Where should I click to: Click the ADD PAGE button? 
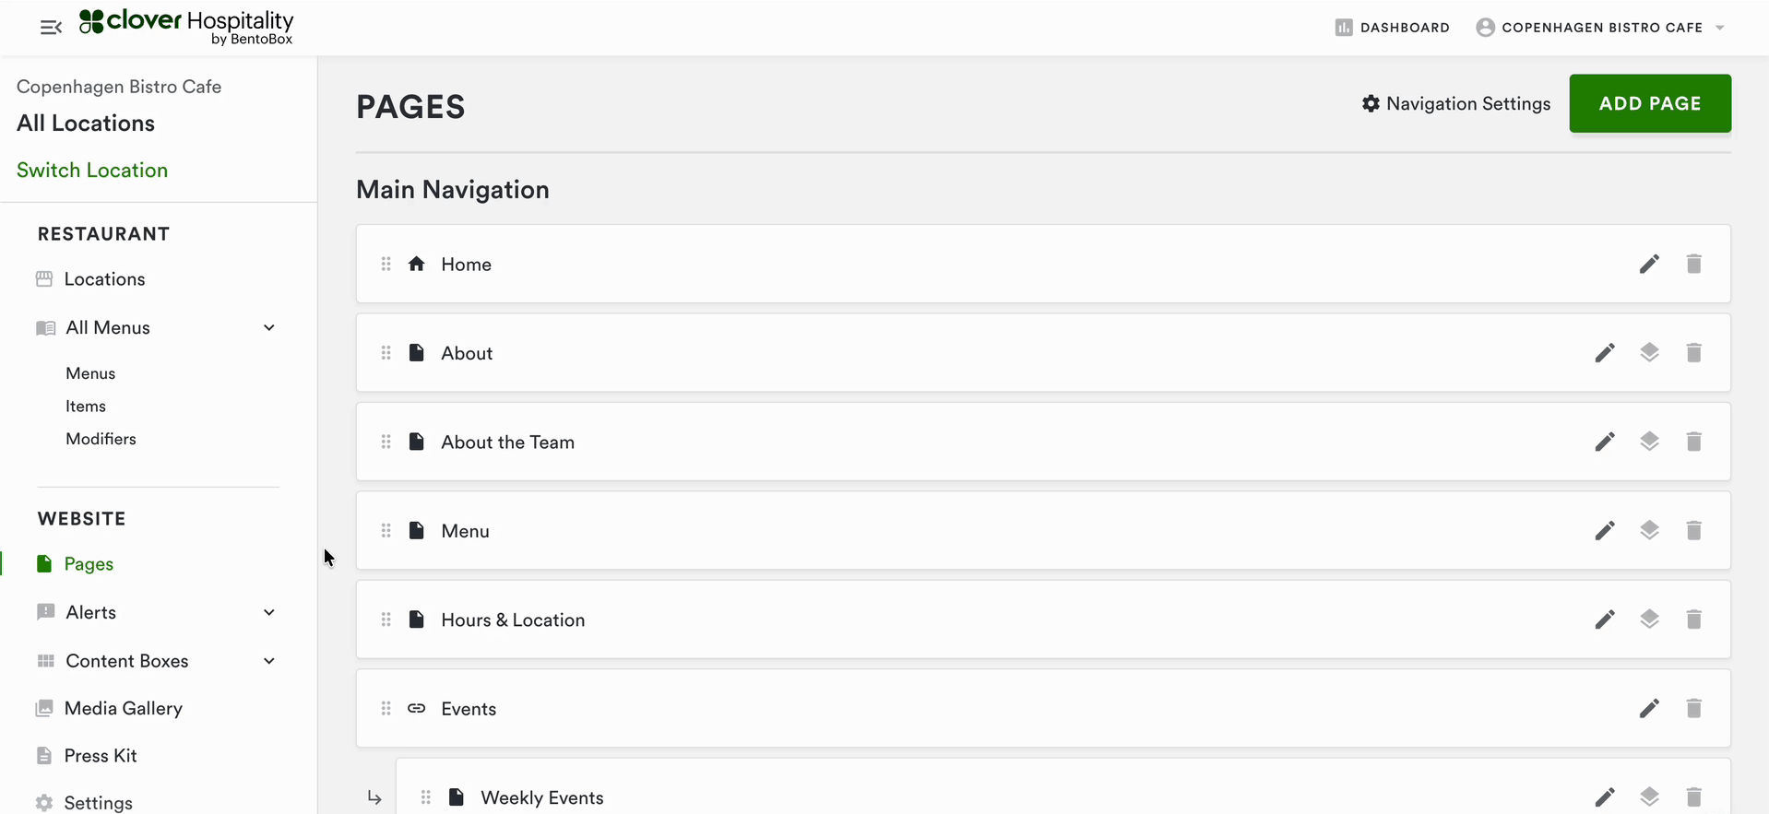click(x=1649, y=103)
